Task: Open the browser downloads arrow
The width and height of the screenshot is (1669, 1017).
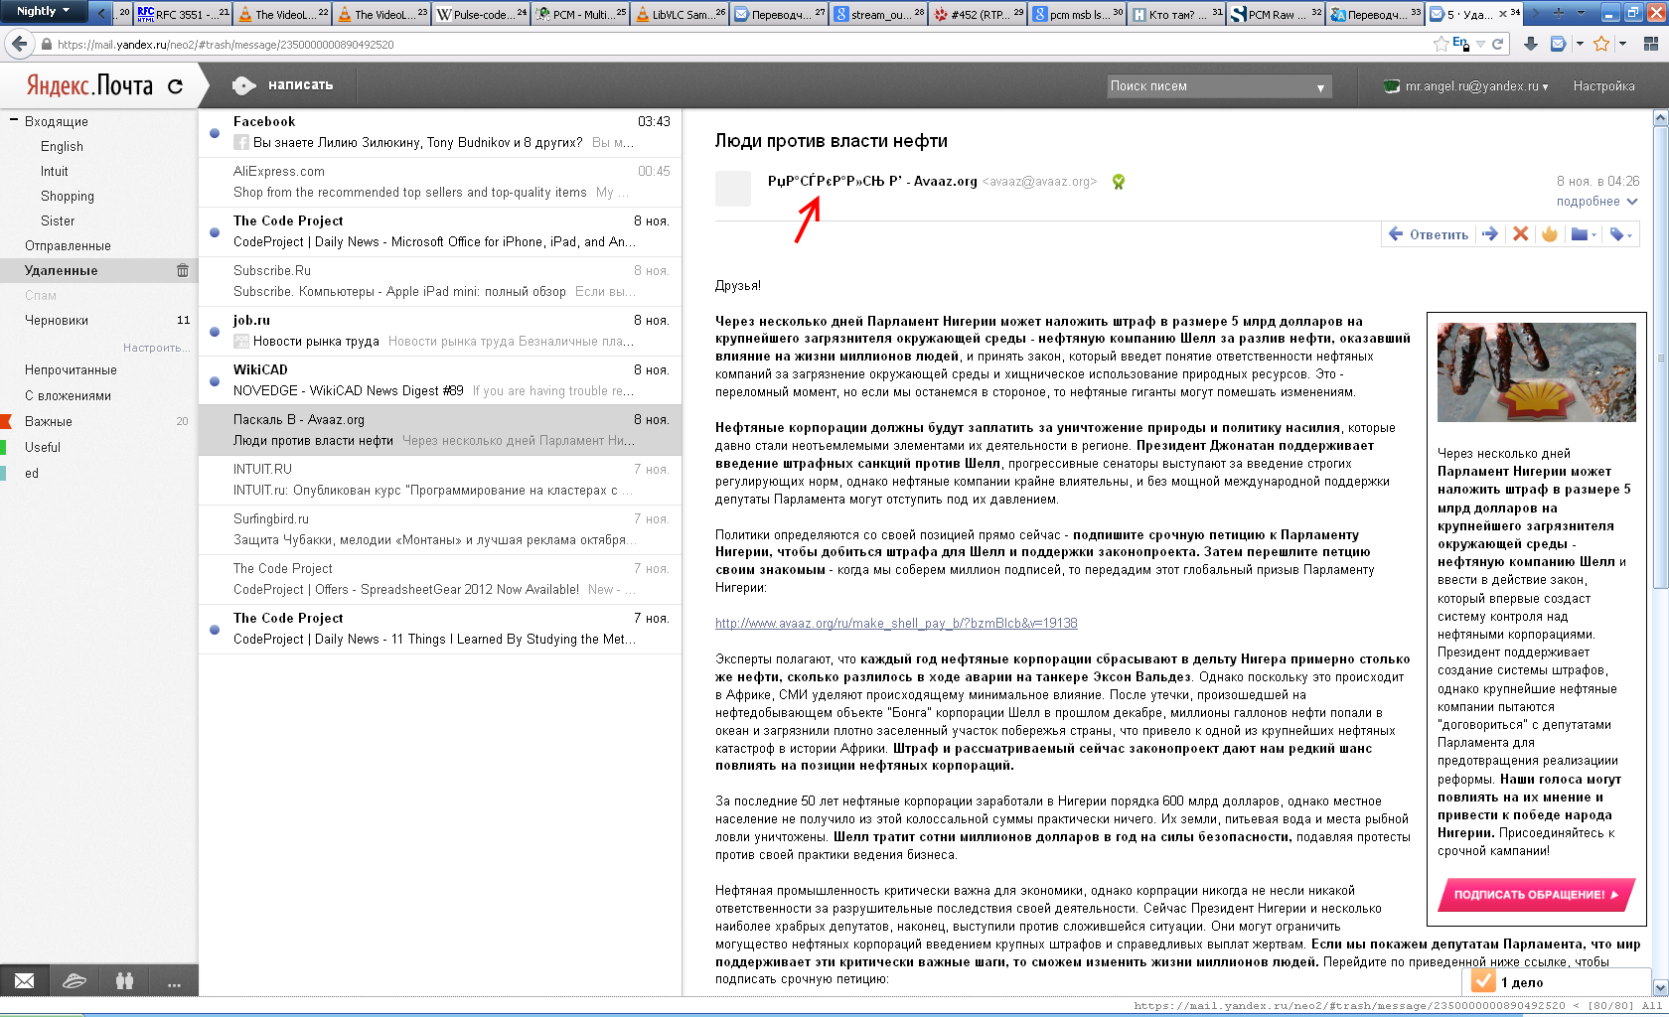Action: (x=1531, y=44)
